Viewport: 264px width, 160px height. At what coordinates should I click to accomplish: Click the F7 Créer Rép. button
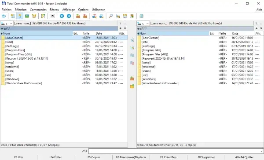point(169,157)
